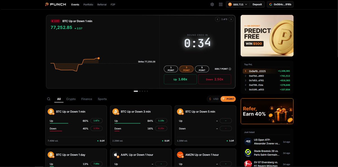Click Down 2.50x on BTC 1 min card
This screenshot has height=167, width=338.
click(97, 128)
